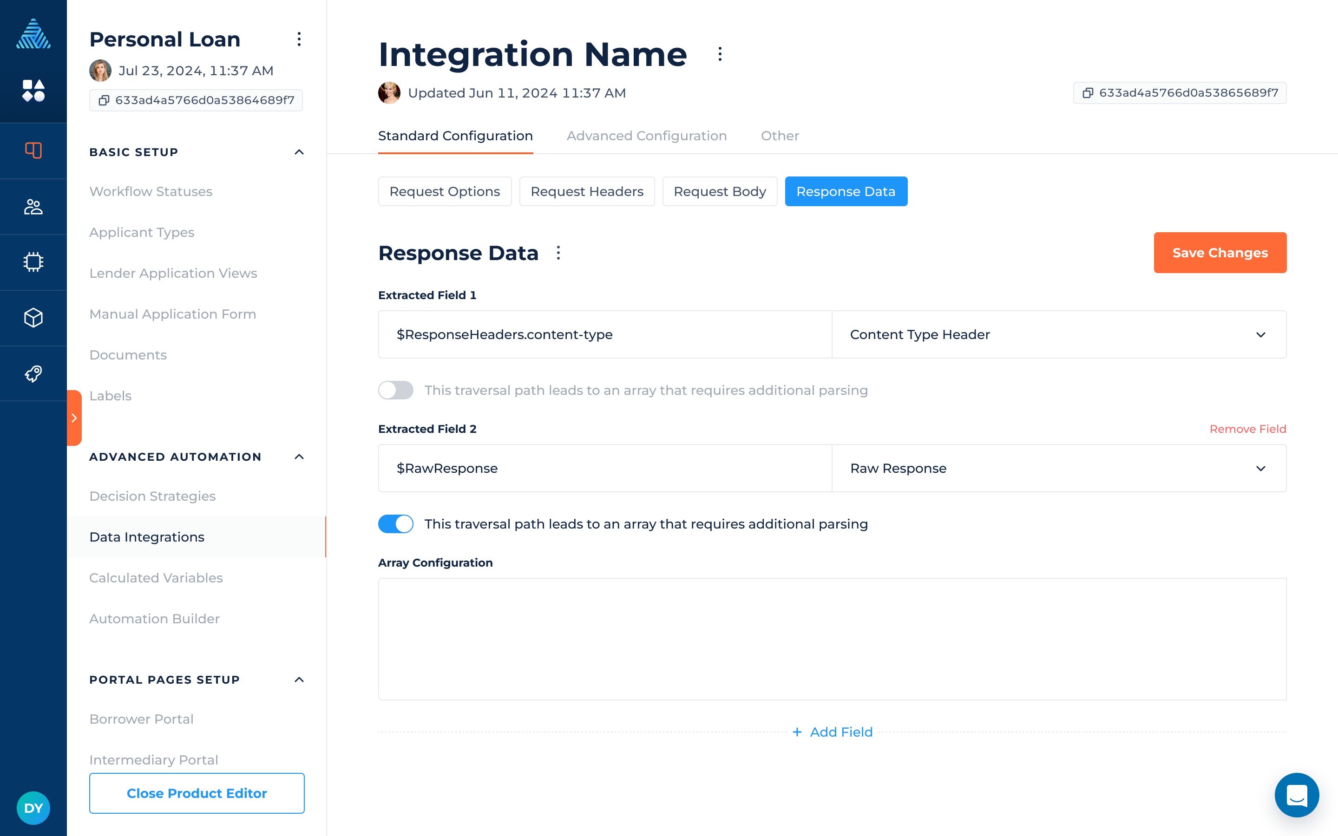Click the processor chip sidebar icon

(x=33, y=262)
